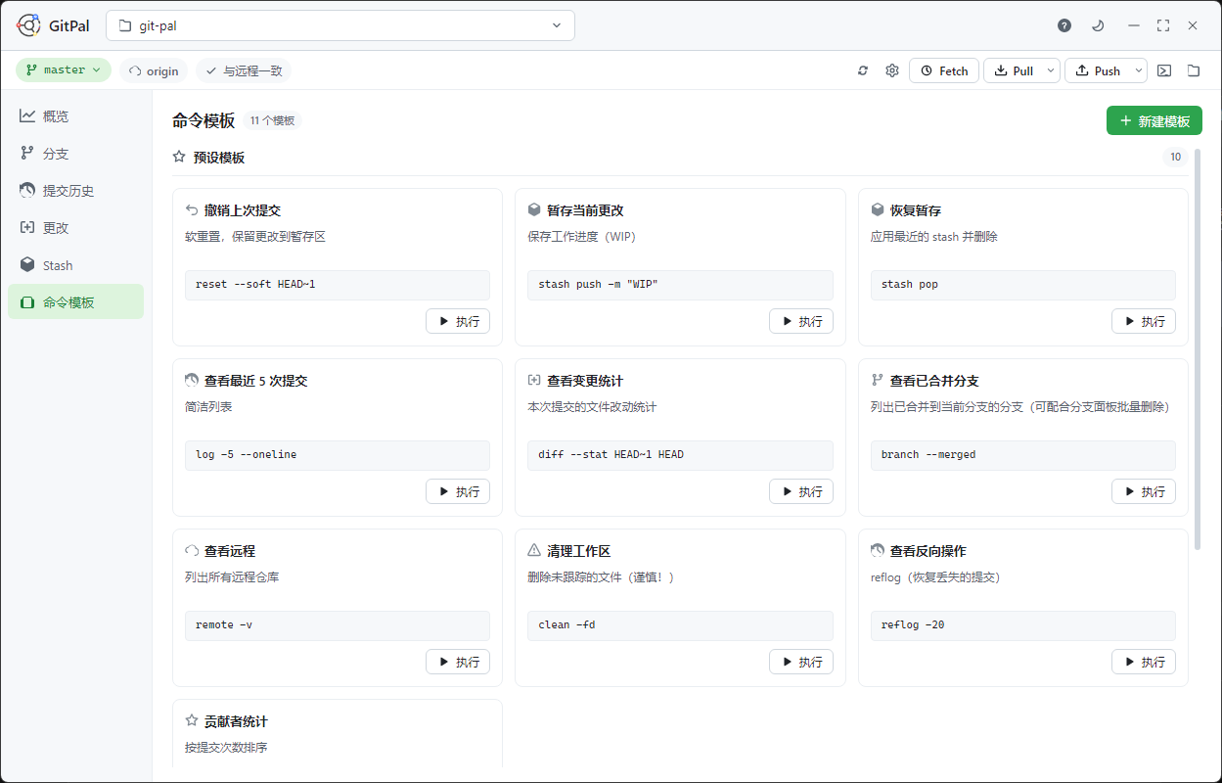This screenshot has width=1222, height=783.
Task: Click the 11 个模板 badge
Action: coord(272,120)
